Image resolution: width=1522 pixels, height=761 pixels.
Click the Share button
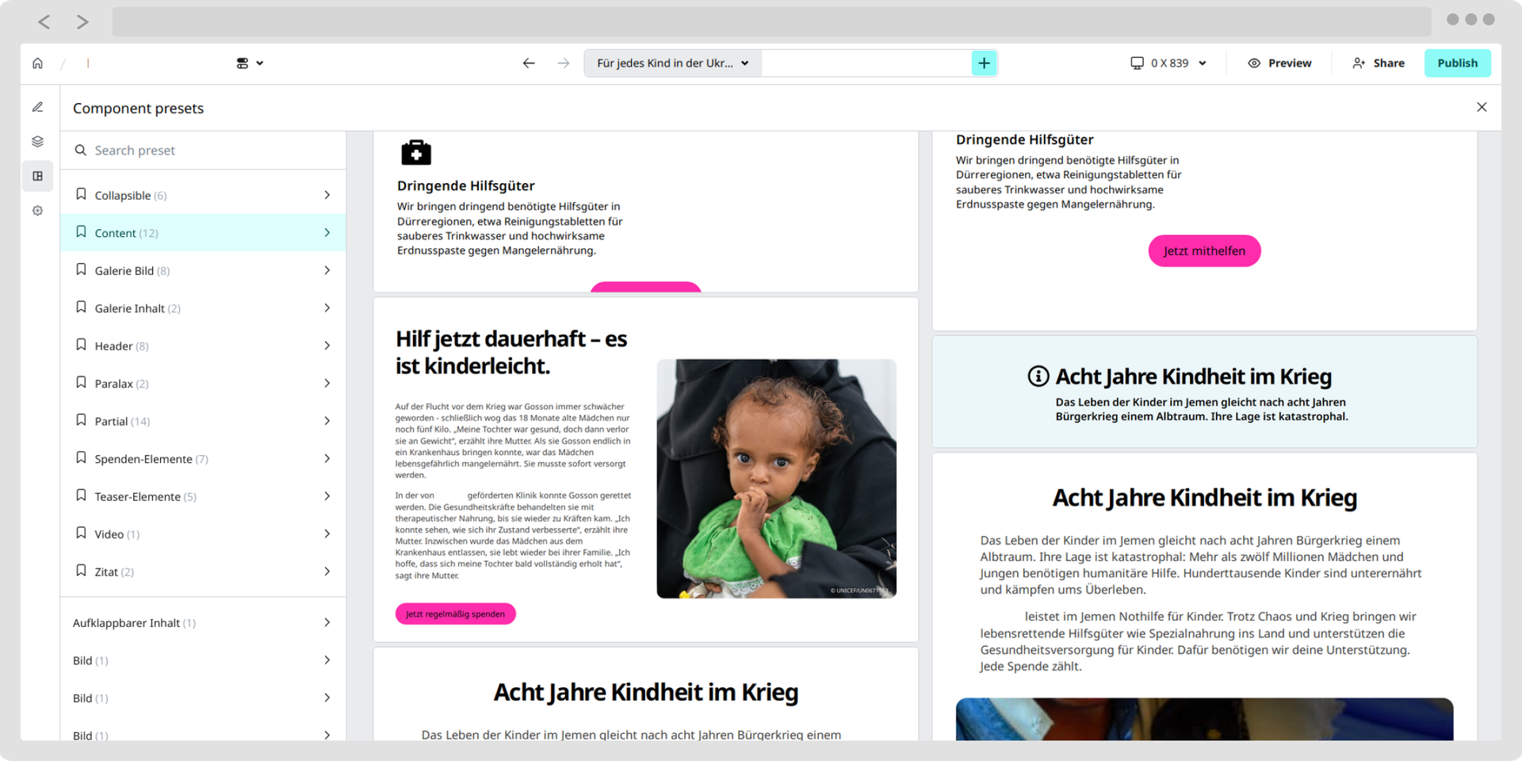pyautogui.click(x=1379, y=63)
